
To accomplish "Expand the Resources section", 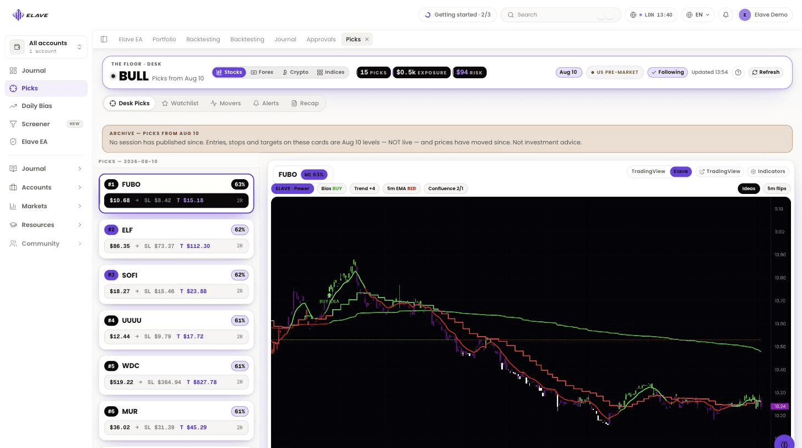I will [46, 225].
